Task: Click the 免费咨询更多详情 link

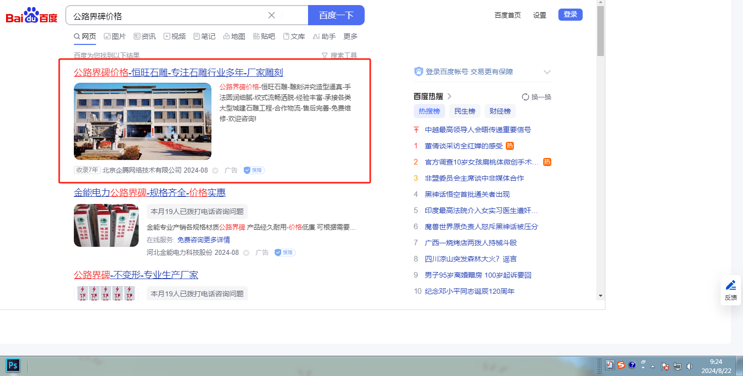Action: 204,240
